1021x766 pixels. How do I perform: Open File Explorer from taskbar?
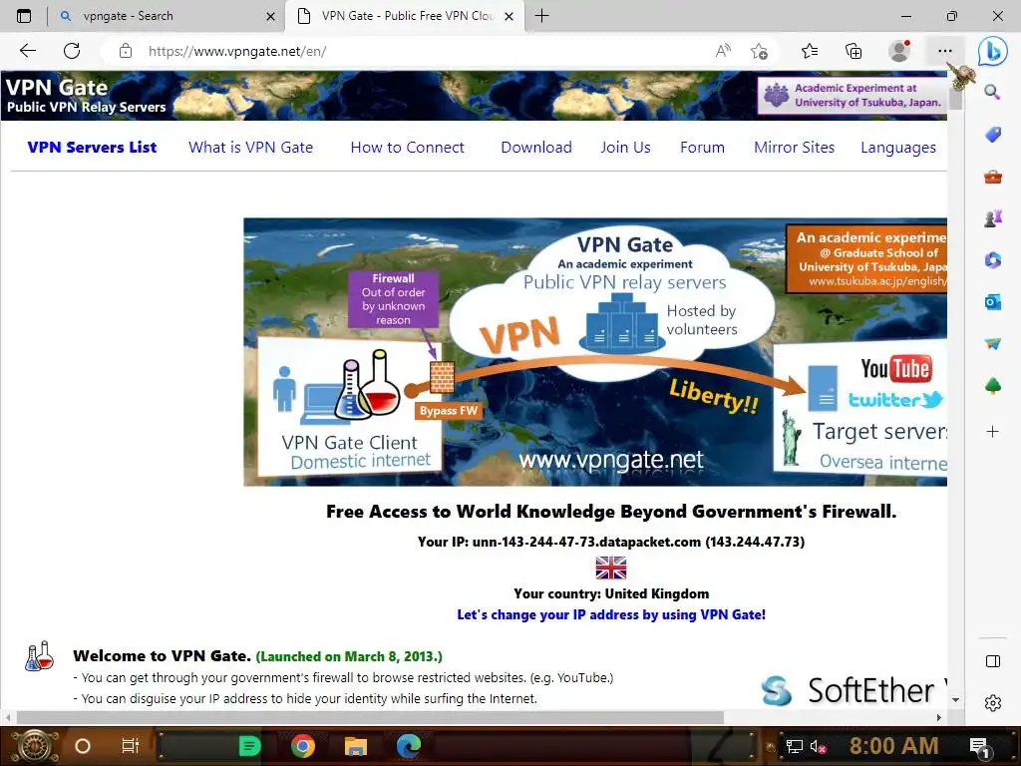coord(356,746)
